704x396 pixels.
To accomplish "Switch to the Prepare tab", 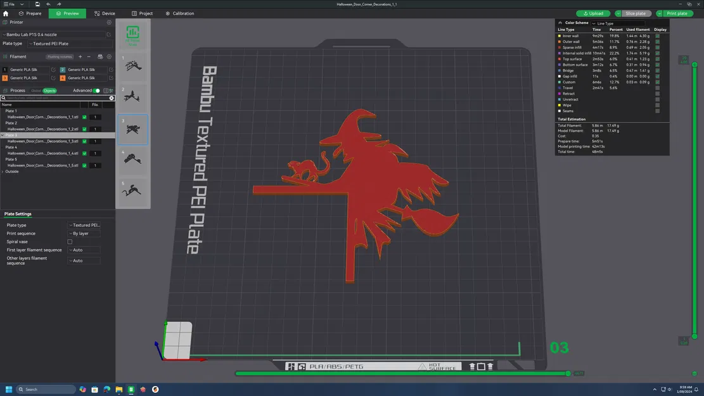I will 30,13.
